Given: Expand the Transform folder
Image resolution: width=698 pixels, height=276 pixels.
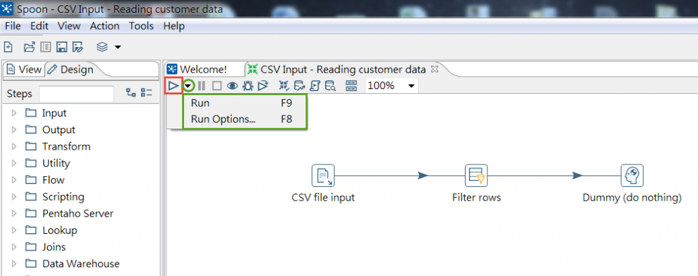Looking at the screenshot, I should click(14, 146).
